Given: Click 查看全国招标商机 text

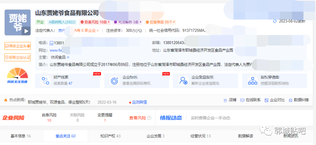Looking at the screenshot, I should pyautogui.click(x=136, y=83).
